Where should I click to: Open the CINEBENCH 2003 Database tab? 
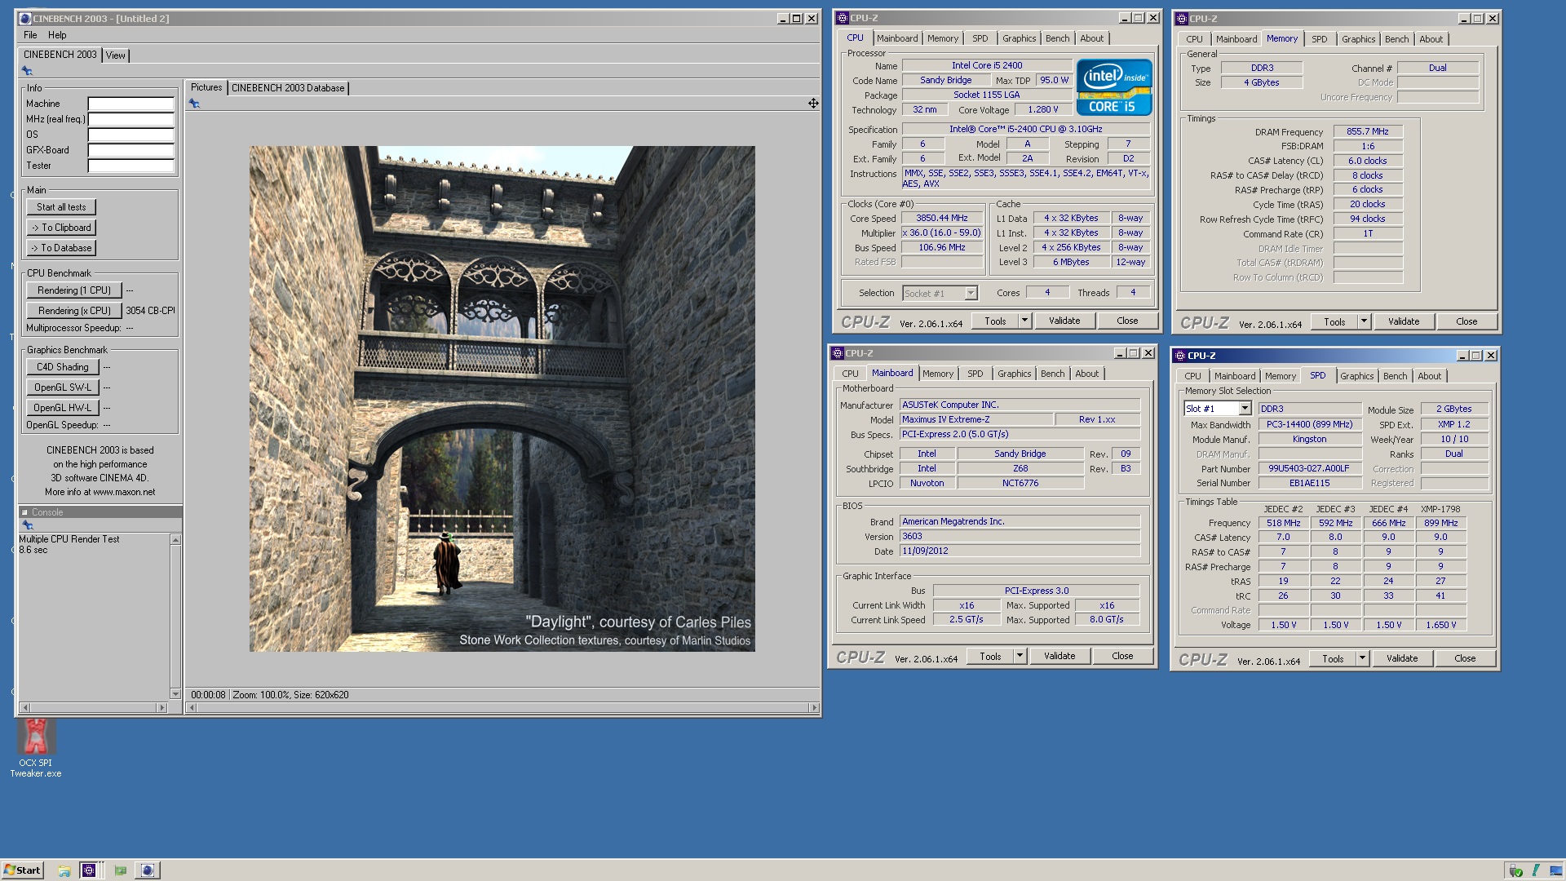point(288,88)
